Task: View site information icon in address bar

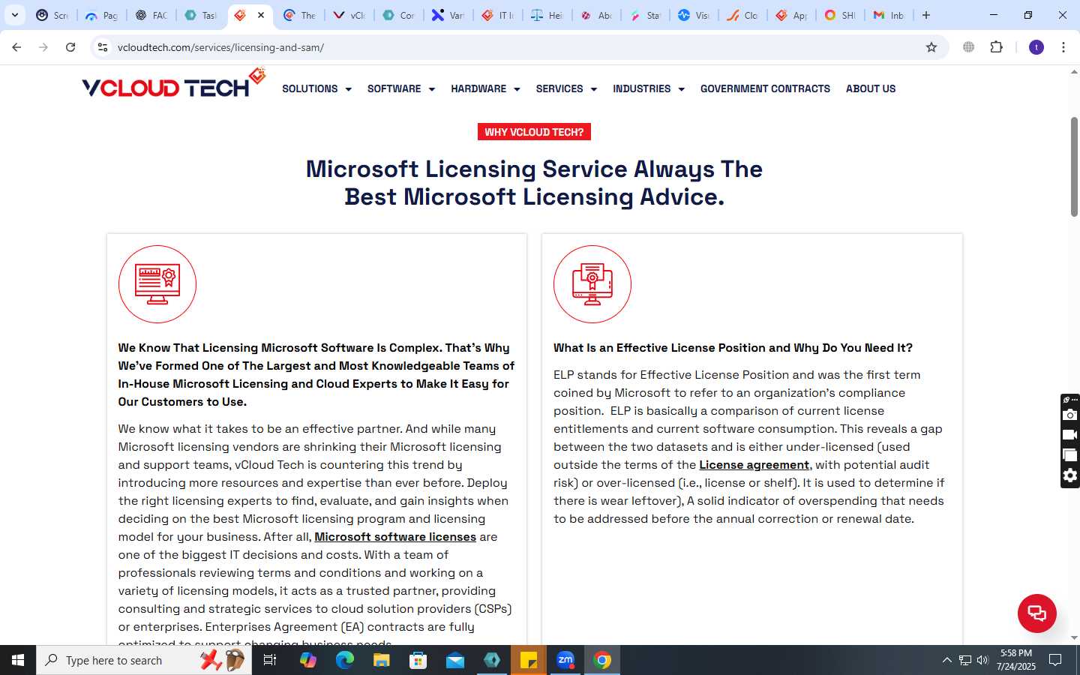Action: (x=103, y=47)
